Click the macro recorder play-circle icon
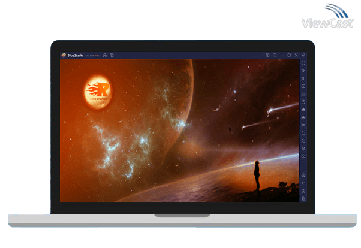Screen dimensions: 361x248 pyautogui.click(x=303, y=102)
